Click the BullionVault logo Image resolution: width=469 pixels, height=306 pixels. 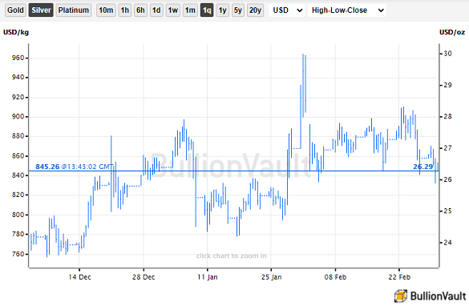pos(430,296)
